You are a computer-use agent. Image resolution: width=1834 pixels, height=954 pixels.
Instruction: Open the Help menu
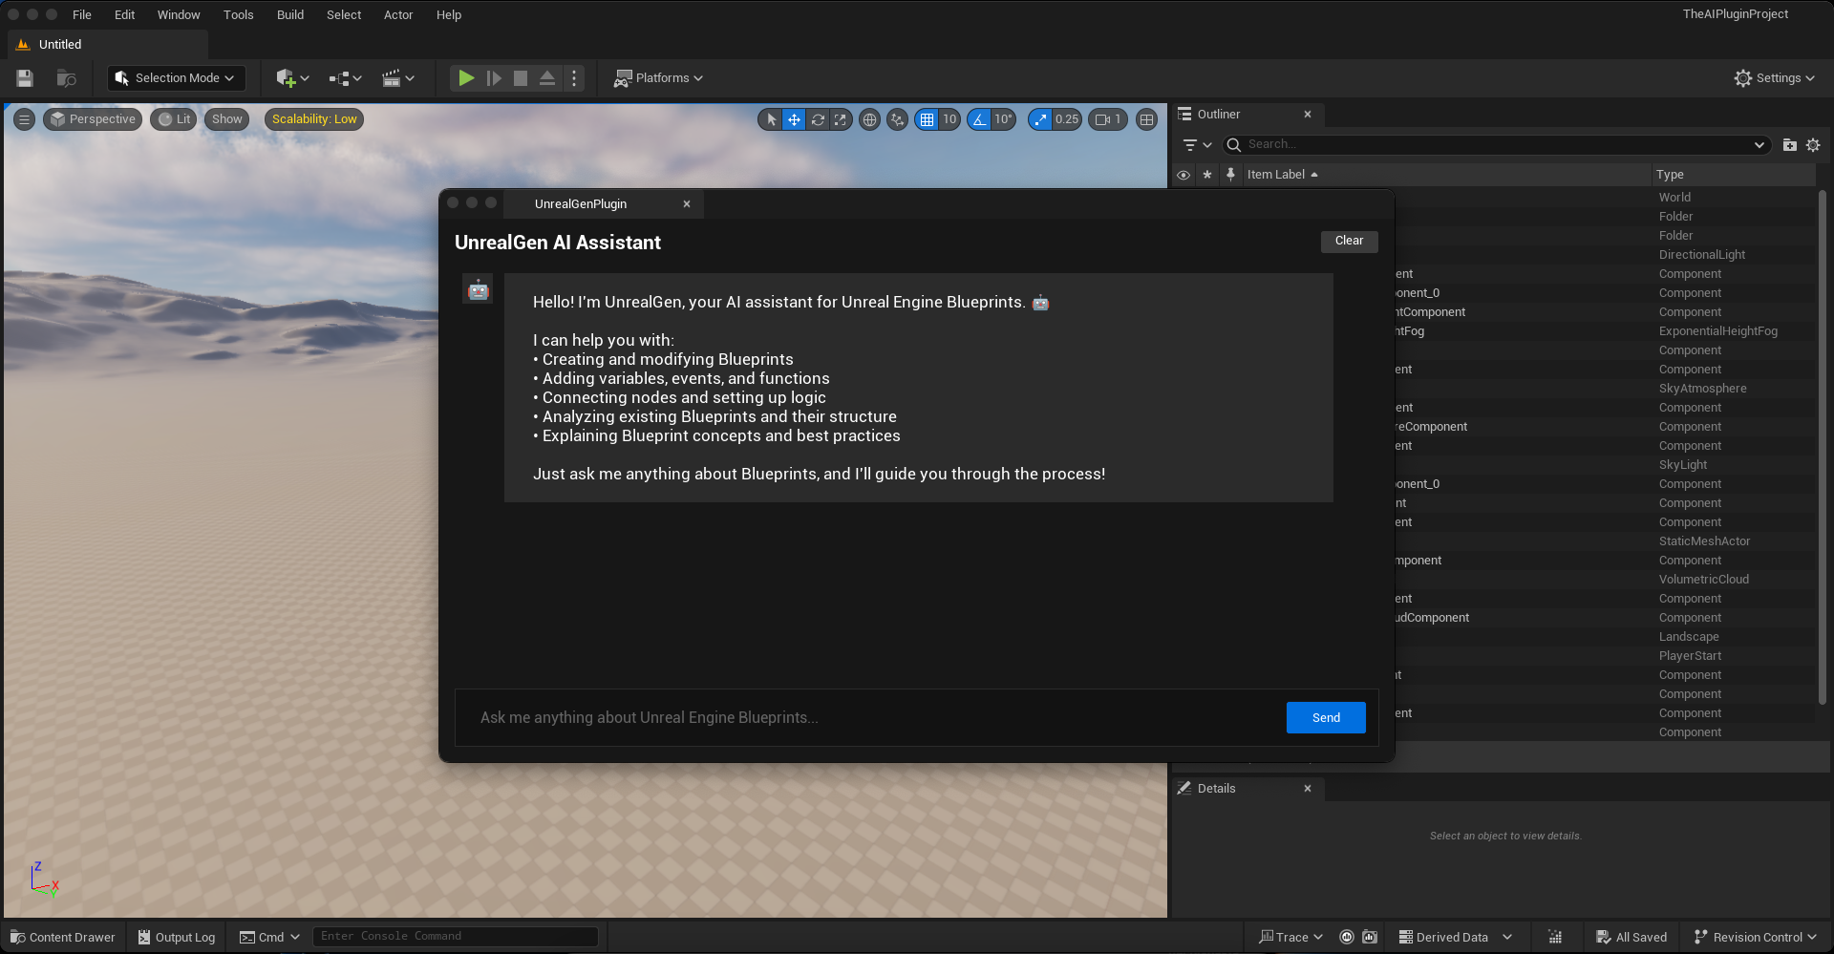449,14
